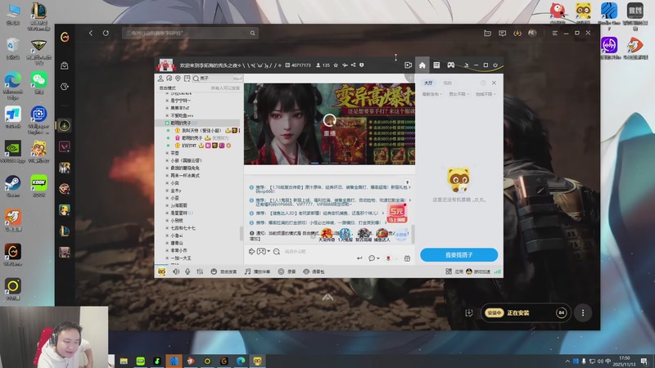Image resolution: width=655 pixels, height=368 pixels.
Task: Open the install options three-dot menu
Action: [583, 312]
